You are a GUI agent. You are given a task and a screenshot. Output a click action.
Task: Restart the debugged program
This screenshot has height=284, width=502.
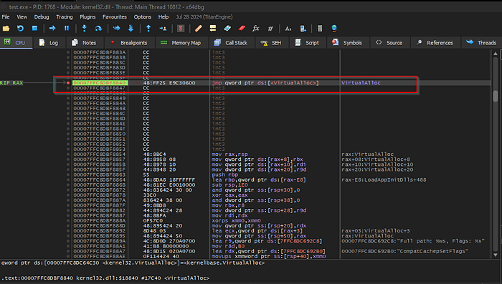tap(20, 29)
